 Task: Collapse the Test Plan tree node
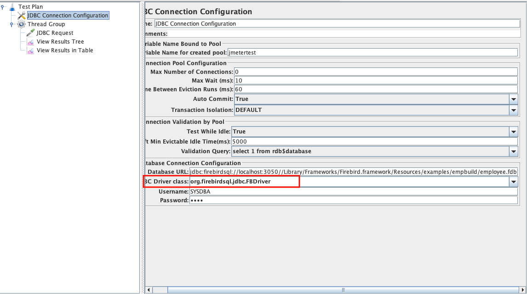(3, 6)
